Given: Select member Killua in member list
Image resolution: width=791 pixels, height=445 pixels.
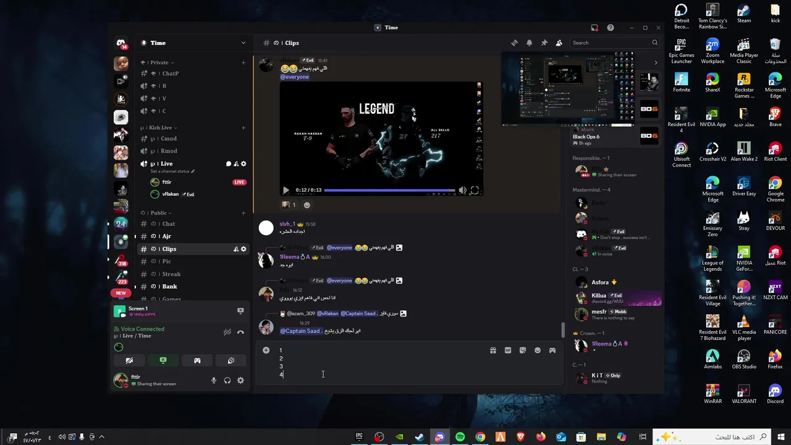Looking at the screenshot, I should pos(616,299).
